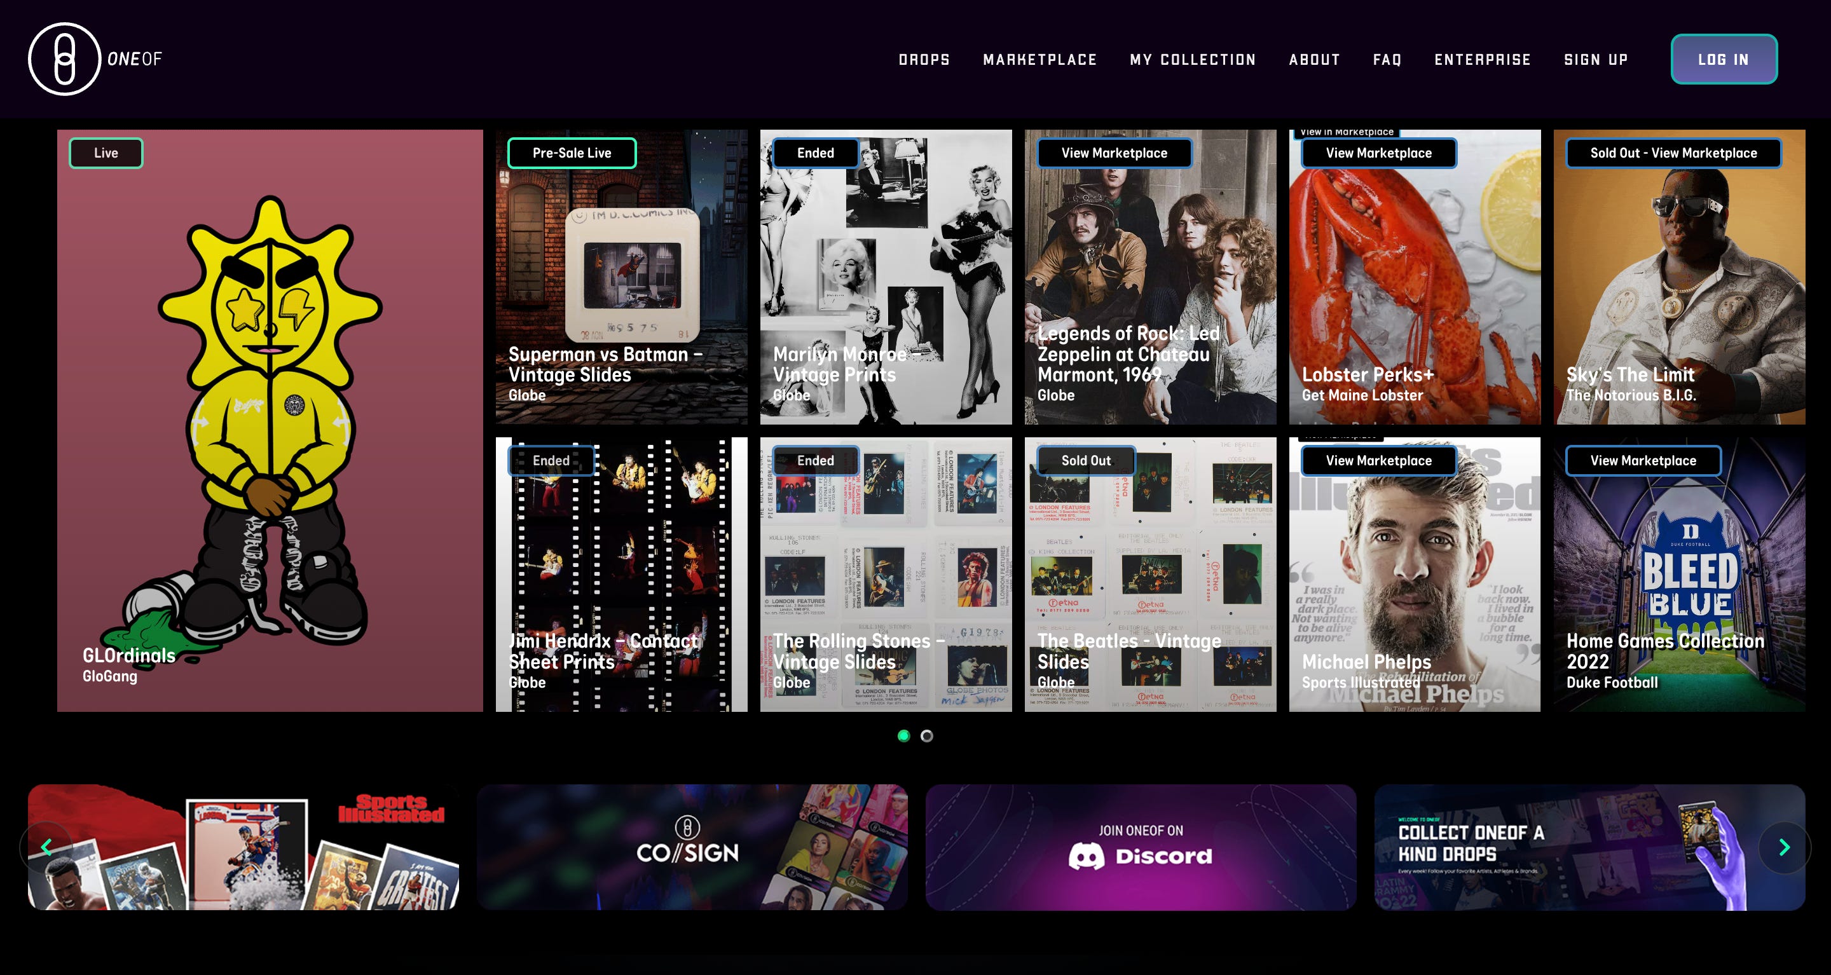
Task: Click Ended badge on Marilyn Monroe card
Action: [815, 153]
